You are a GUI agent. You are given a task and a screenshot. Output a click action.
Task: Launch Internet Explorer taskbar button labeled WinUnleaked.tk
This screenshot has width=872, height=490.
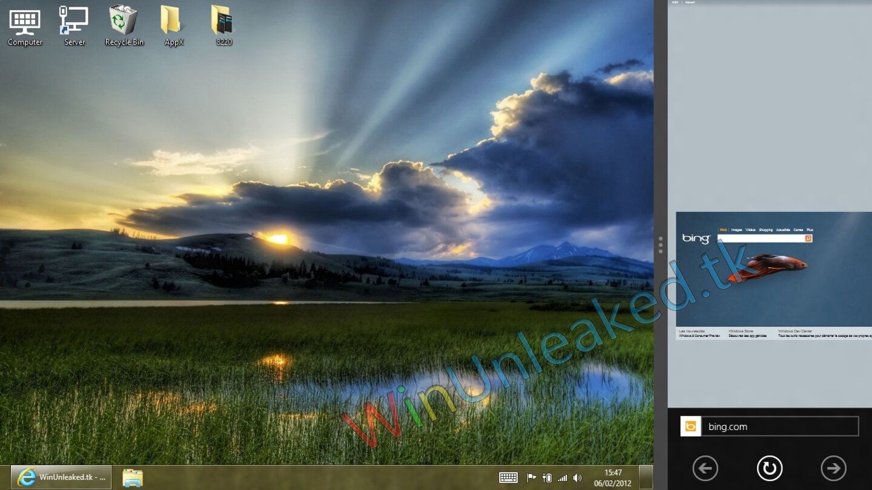61,477
